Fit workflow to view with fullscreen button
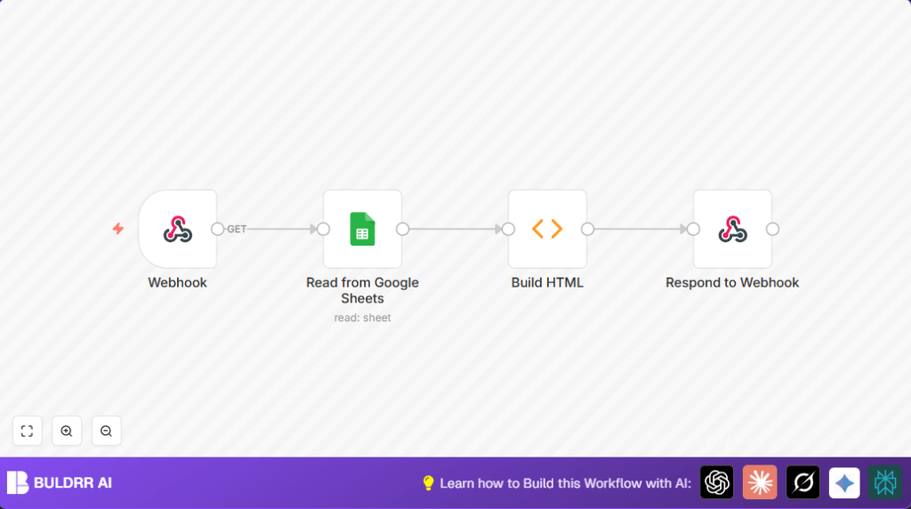The width and height of the screenshot is (911, 509). coord(28,431)
